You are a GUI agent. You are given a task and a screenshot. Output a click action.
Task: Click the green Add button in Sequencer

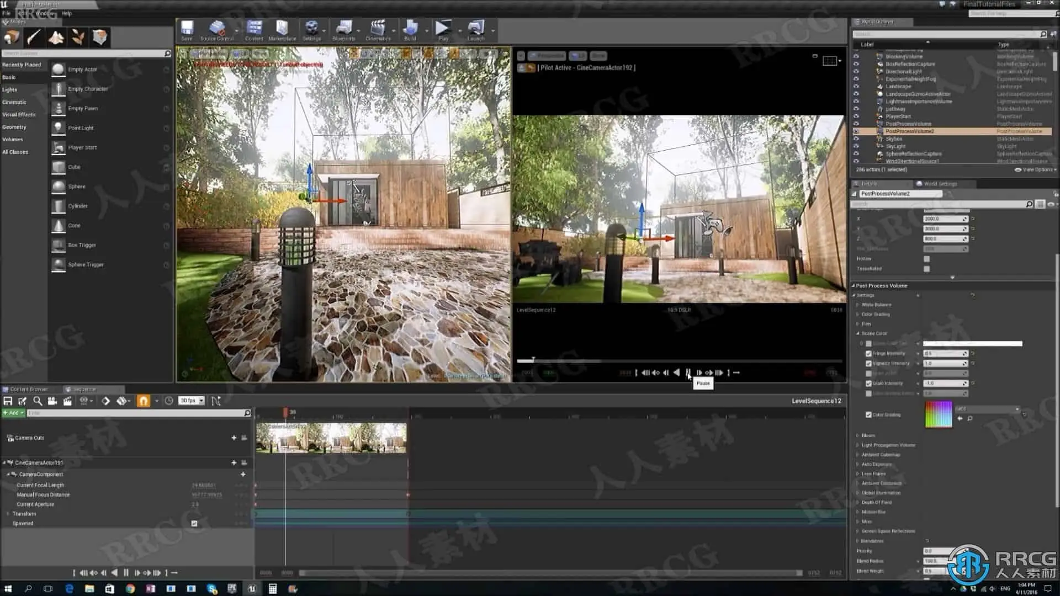tap(13, 413)
